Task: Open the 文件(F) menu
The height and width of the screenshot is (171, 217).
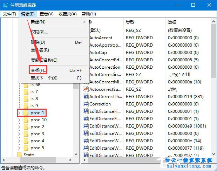Action: (x=9, y=14)
